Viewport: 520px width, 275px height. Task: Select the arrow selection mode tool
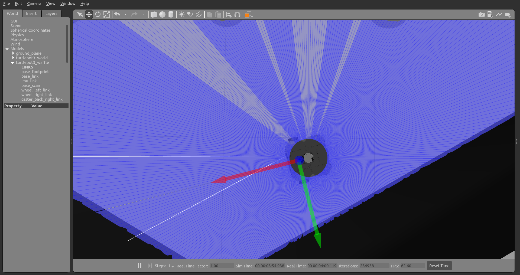pos(80,15)
